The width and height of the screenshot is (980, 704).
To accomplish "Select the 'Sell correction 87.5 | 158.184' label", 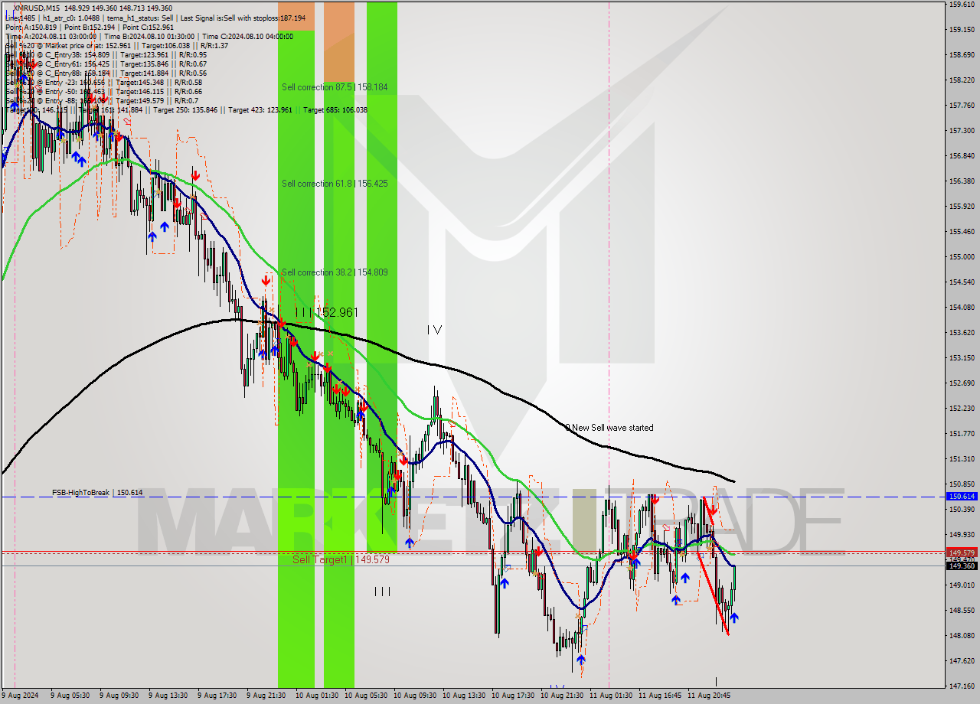I will pos(335,87).
